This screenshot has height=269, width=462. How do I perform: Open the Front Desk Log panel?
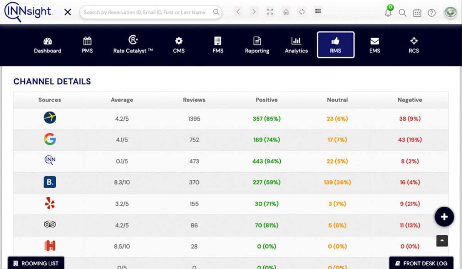pos(421,263)
